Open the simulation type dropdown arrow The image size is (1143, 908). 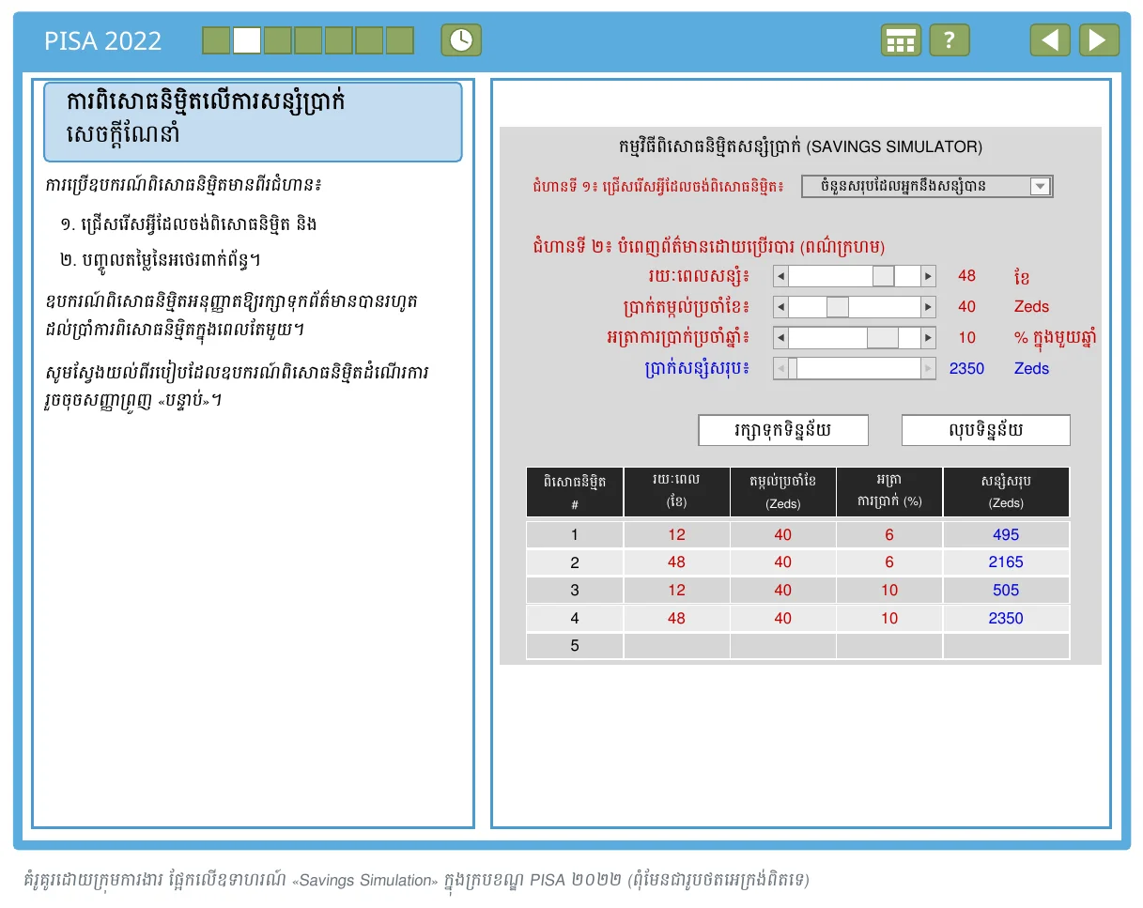coord(1040,186)
